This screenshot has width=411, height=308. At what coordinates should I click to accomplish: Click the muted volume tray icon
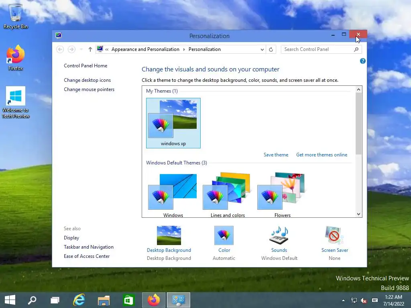tap(364, 300)
